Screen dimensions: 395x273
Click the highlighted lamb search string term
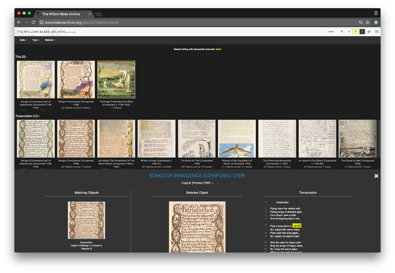click(218, 49)
